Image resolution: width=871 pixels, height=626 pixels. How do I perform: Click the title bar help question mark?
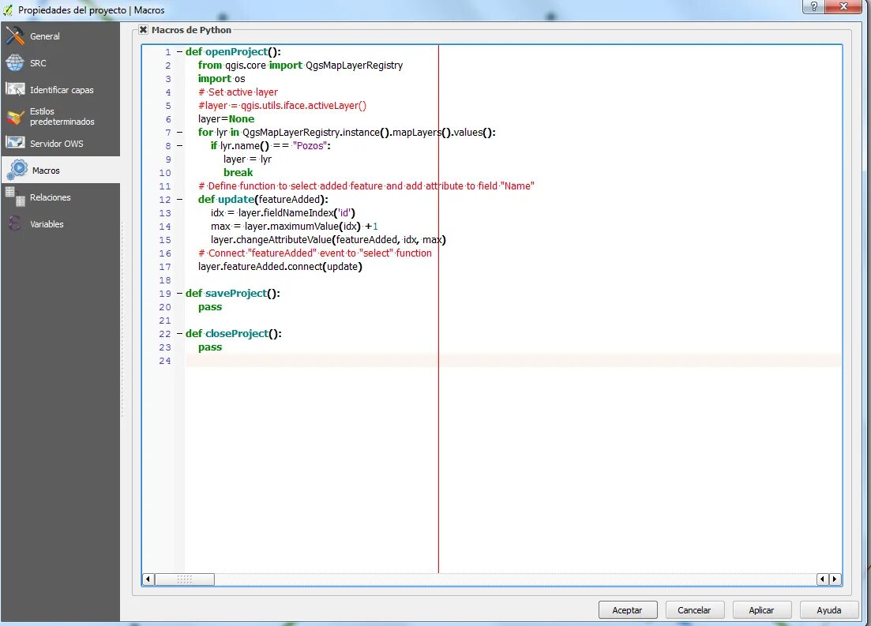[813, 6]
